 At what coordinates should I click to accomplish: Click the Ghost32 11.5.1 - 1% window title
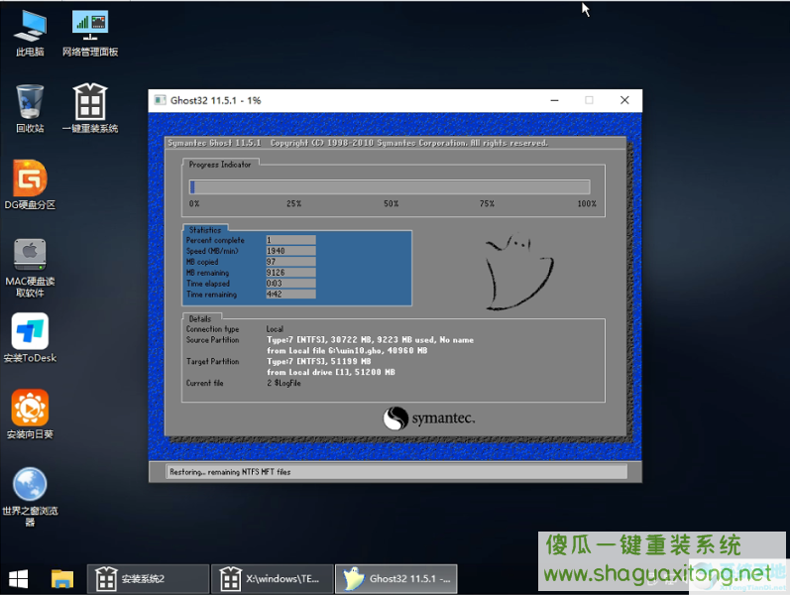(x=216, y=100)
